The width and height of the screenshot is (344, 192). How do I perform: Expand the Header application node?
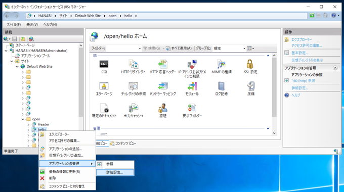pos(28,124)
